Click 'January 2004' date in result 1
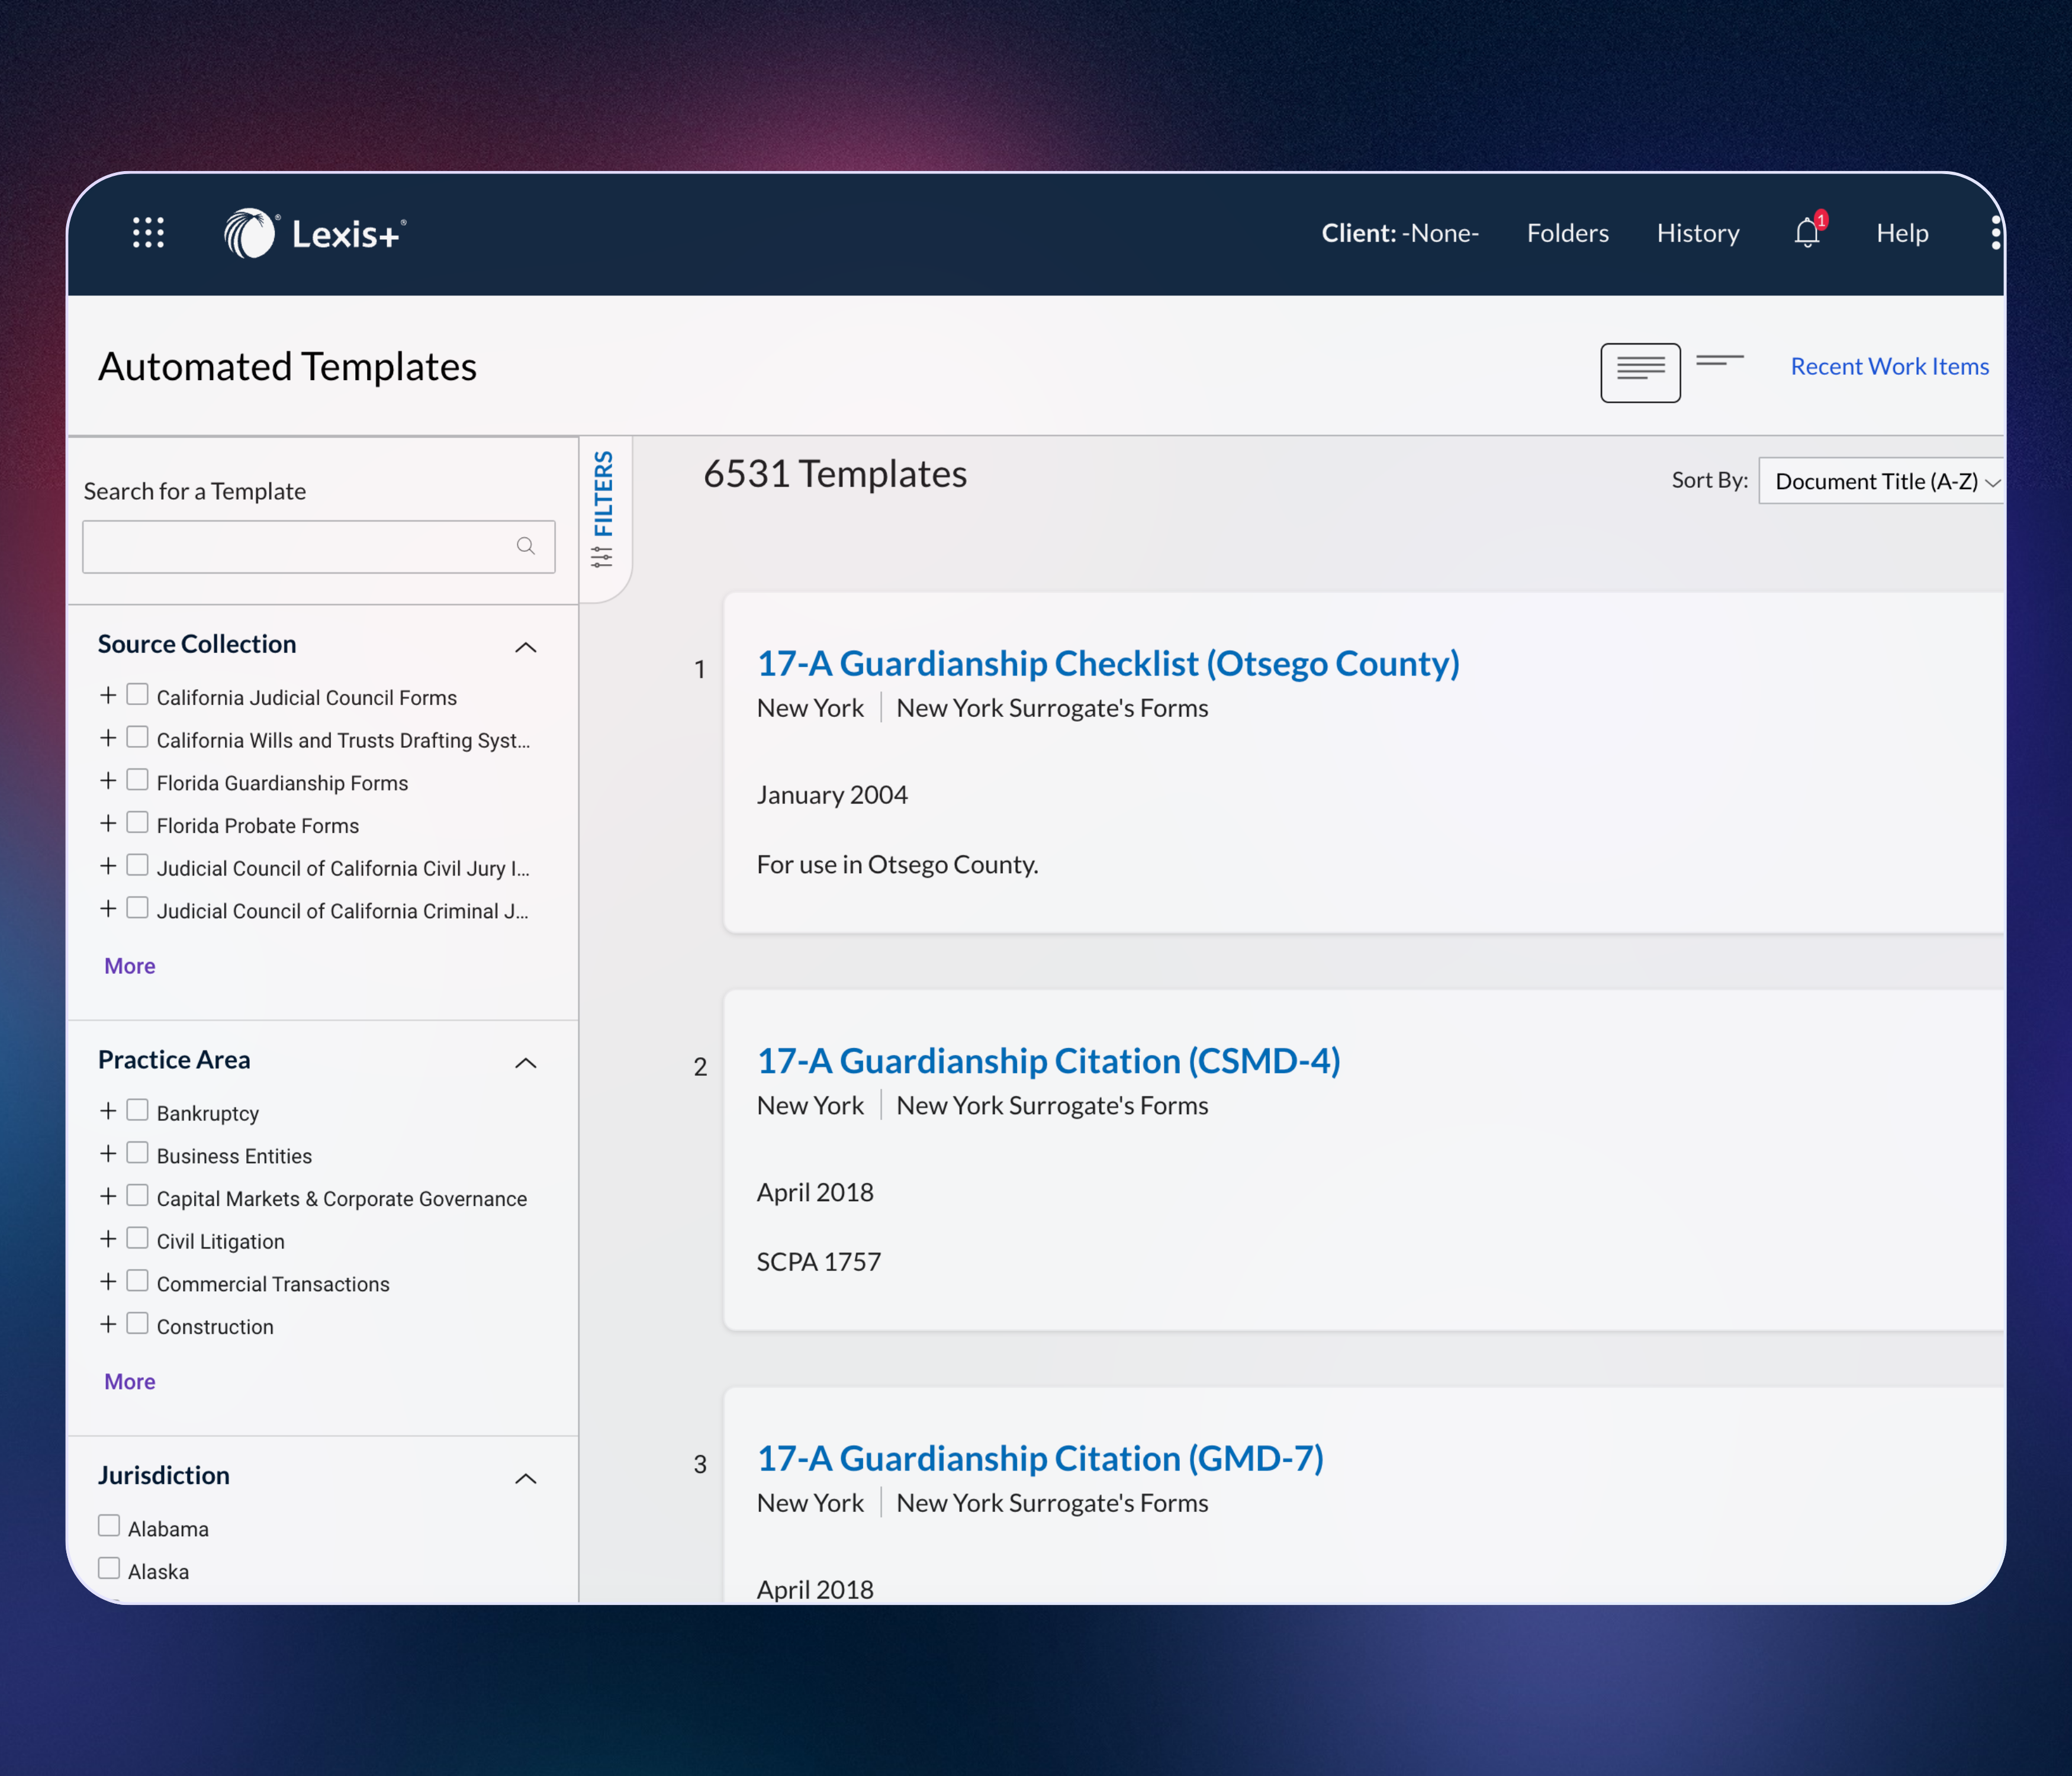Viewport: 2072px width, 1776px height. (832, 795)
